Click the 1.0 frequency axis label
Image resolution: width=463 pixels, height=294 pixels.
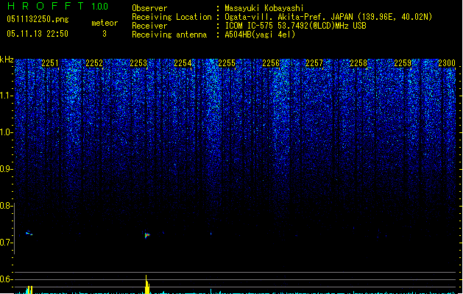pyautogui.click(x=6, y=132)
